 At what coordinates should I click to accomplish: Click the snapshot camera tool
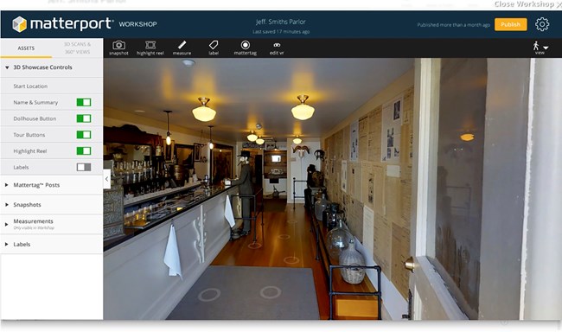point(118,48)
